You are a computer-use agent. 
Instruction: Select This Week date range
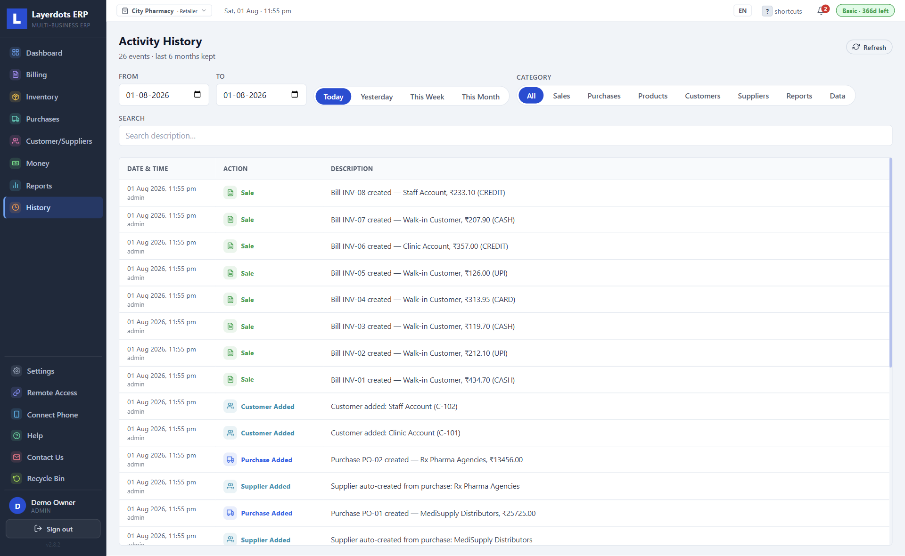(x=427, y=97)
